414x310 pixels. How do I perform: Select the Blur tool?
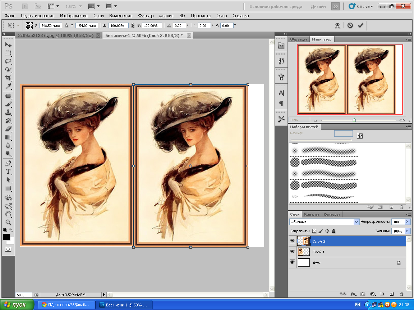(8, 145)
